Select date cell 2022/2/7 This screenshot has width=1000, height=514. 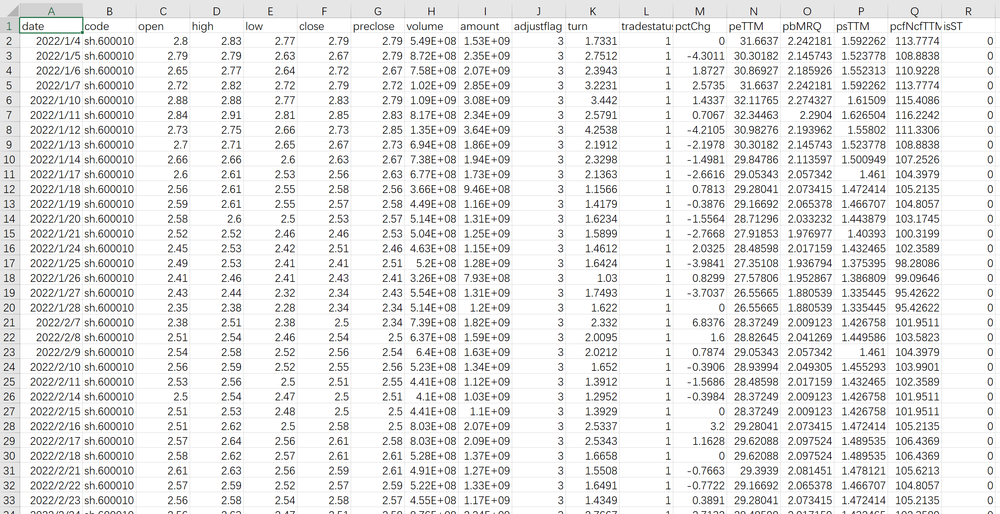pos(51,322)
